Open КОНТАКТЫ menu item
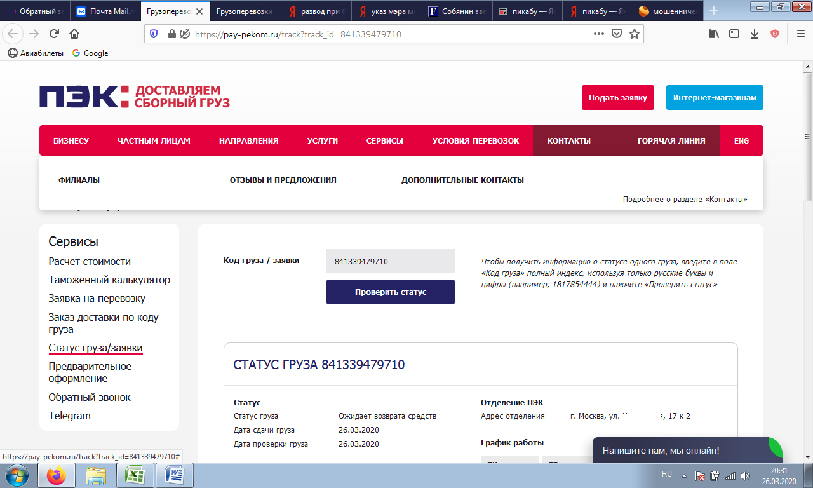Screen dimensions: 813x488 [x=569, y=140]
